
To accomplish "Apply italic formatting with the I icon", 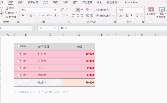I will [x=27, y=16].
